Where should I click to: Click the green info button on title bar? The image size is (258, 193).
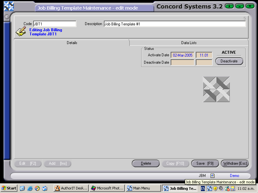pyautogui.click(x=229, y=6)
